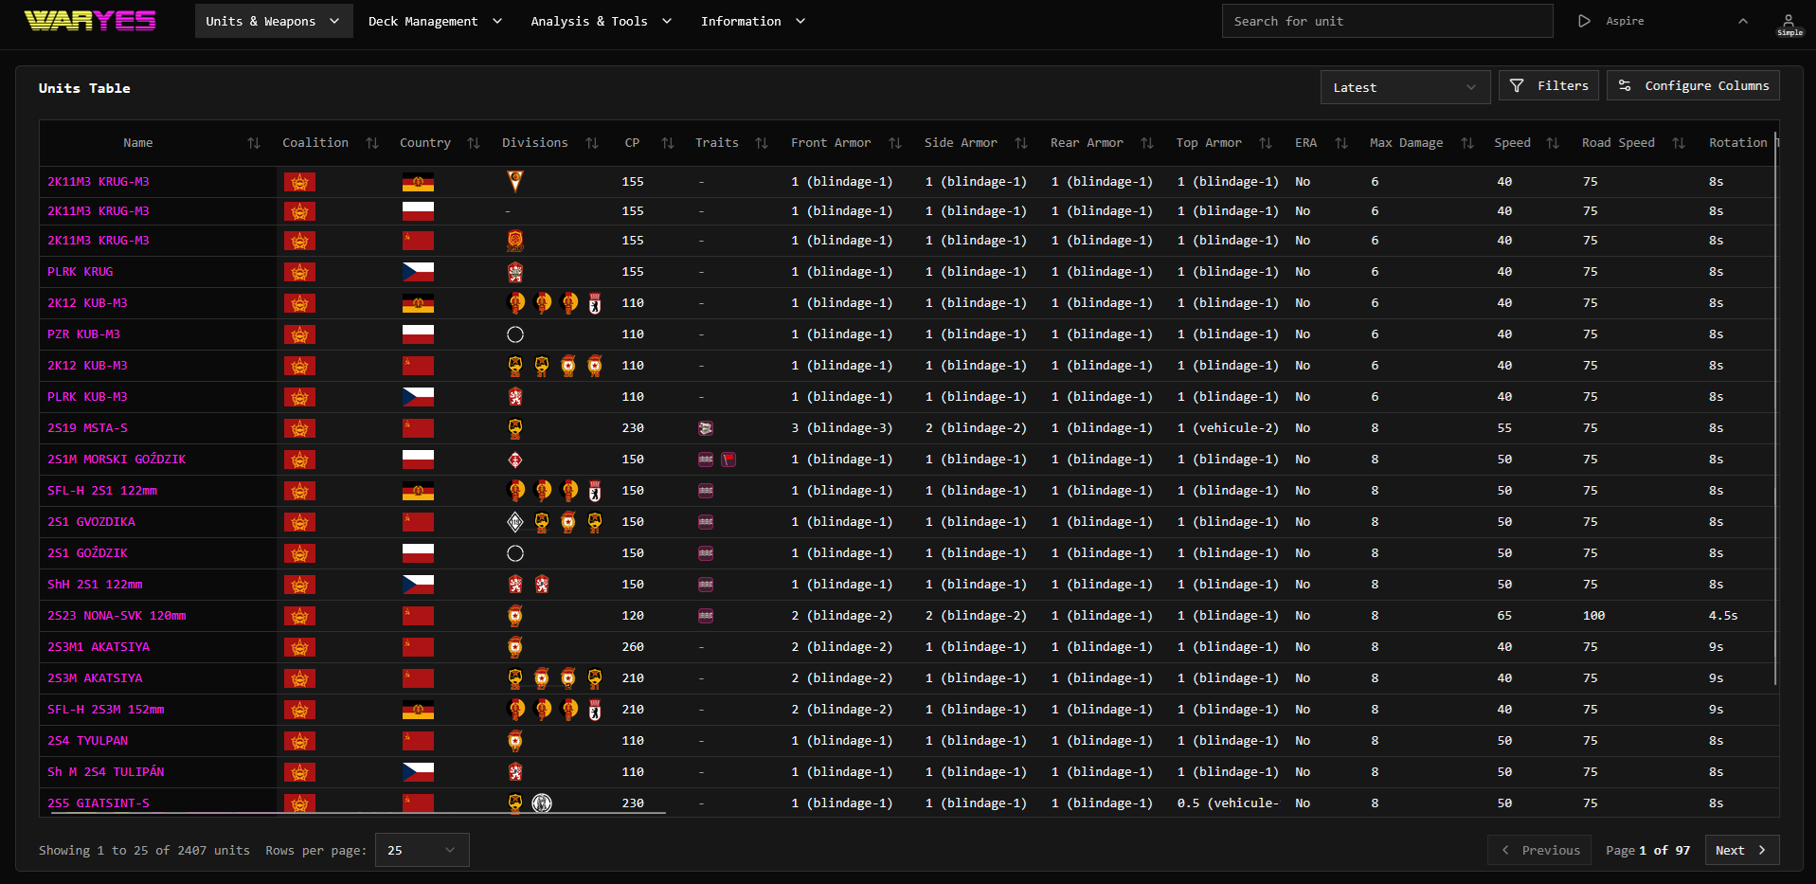Open the 2S23 NONA-SVK 120mm unit link

116,615
